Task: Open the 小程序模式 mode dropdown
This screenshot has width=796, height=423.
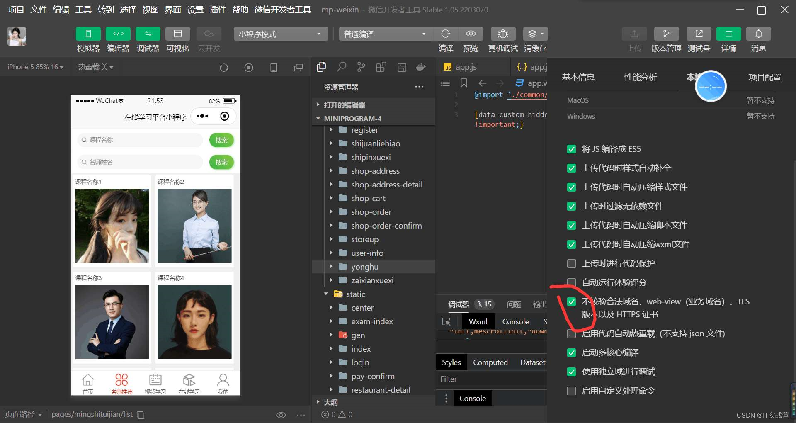Action: pyautogui.click(x=281, y=34)
